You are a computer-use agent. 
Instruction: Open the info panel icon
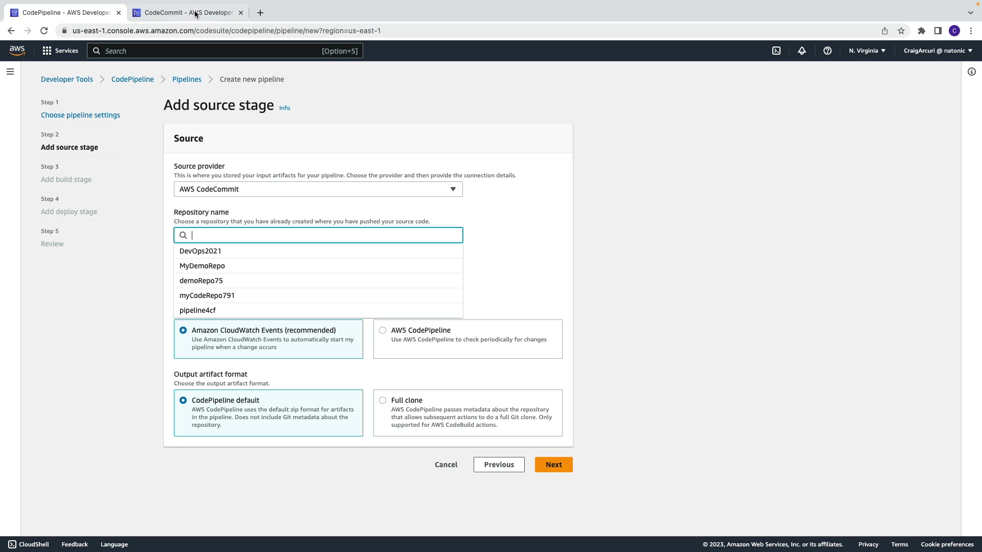point(971,72)
